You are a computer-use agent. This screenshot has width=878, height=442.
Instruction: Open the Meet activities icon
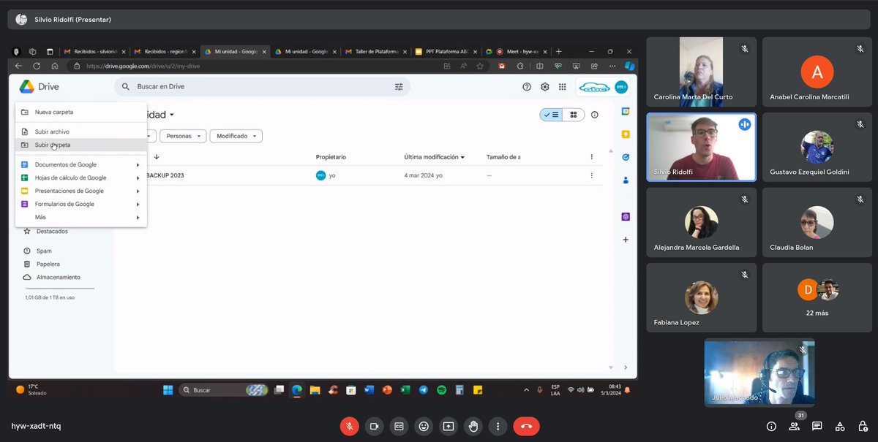pos(840,426)
